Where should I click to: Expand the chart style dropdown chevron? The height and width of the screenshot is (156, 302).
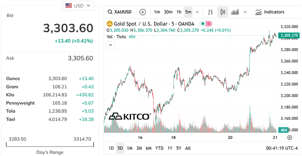[x=245, y=12]
